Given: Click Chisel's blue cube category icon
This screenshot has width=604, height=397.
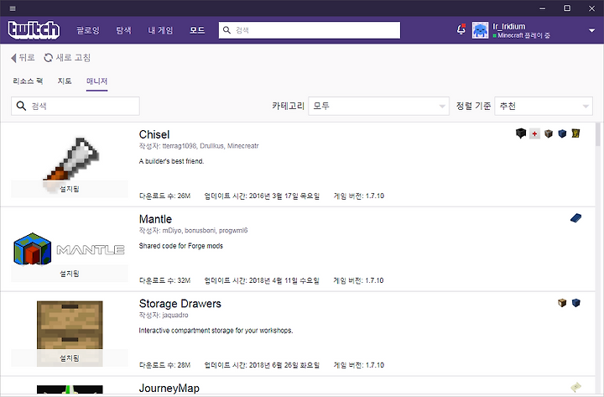Looking at the screenshot, I should (562, 133).
